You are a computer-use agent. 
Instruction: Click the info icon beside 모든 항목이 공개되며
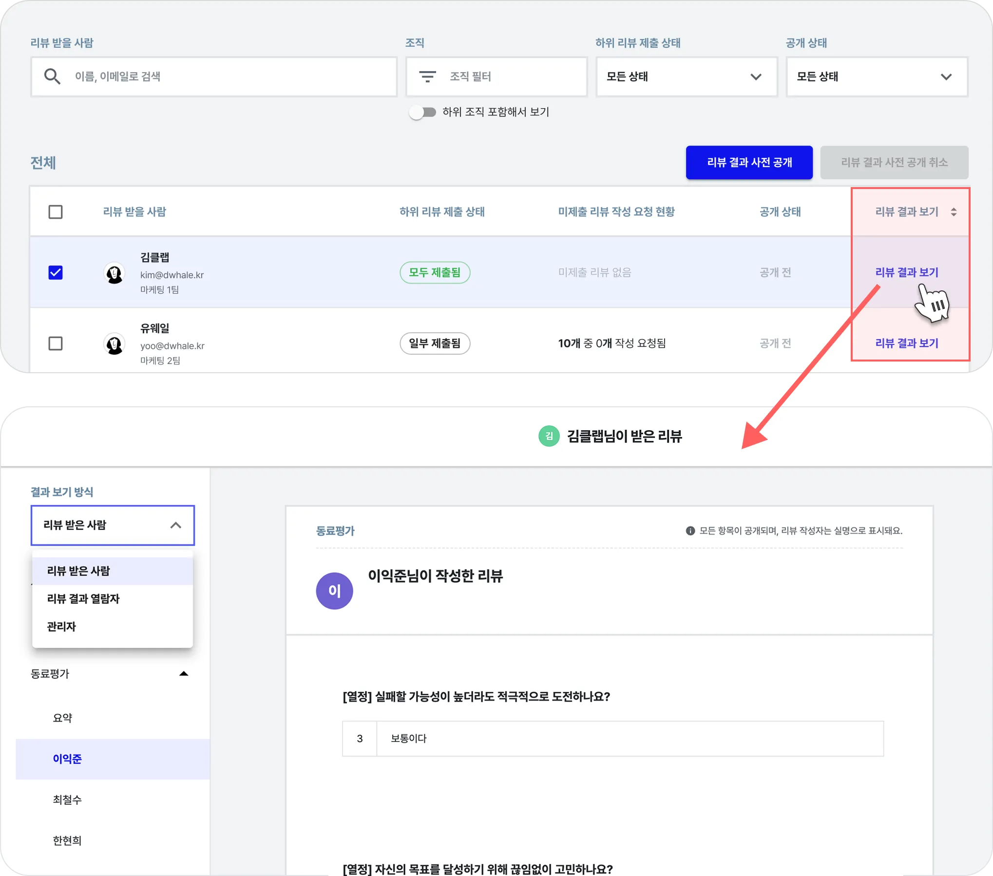point(690,531)
